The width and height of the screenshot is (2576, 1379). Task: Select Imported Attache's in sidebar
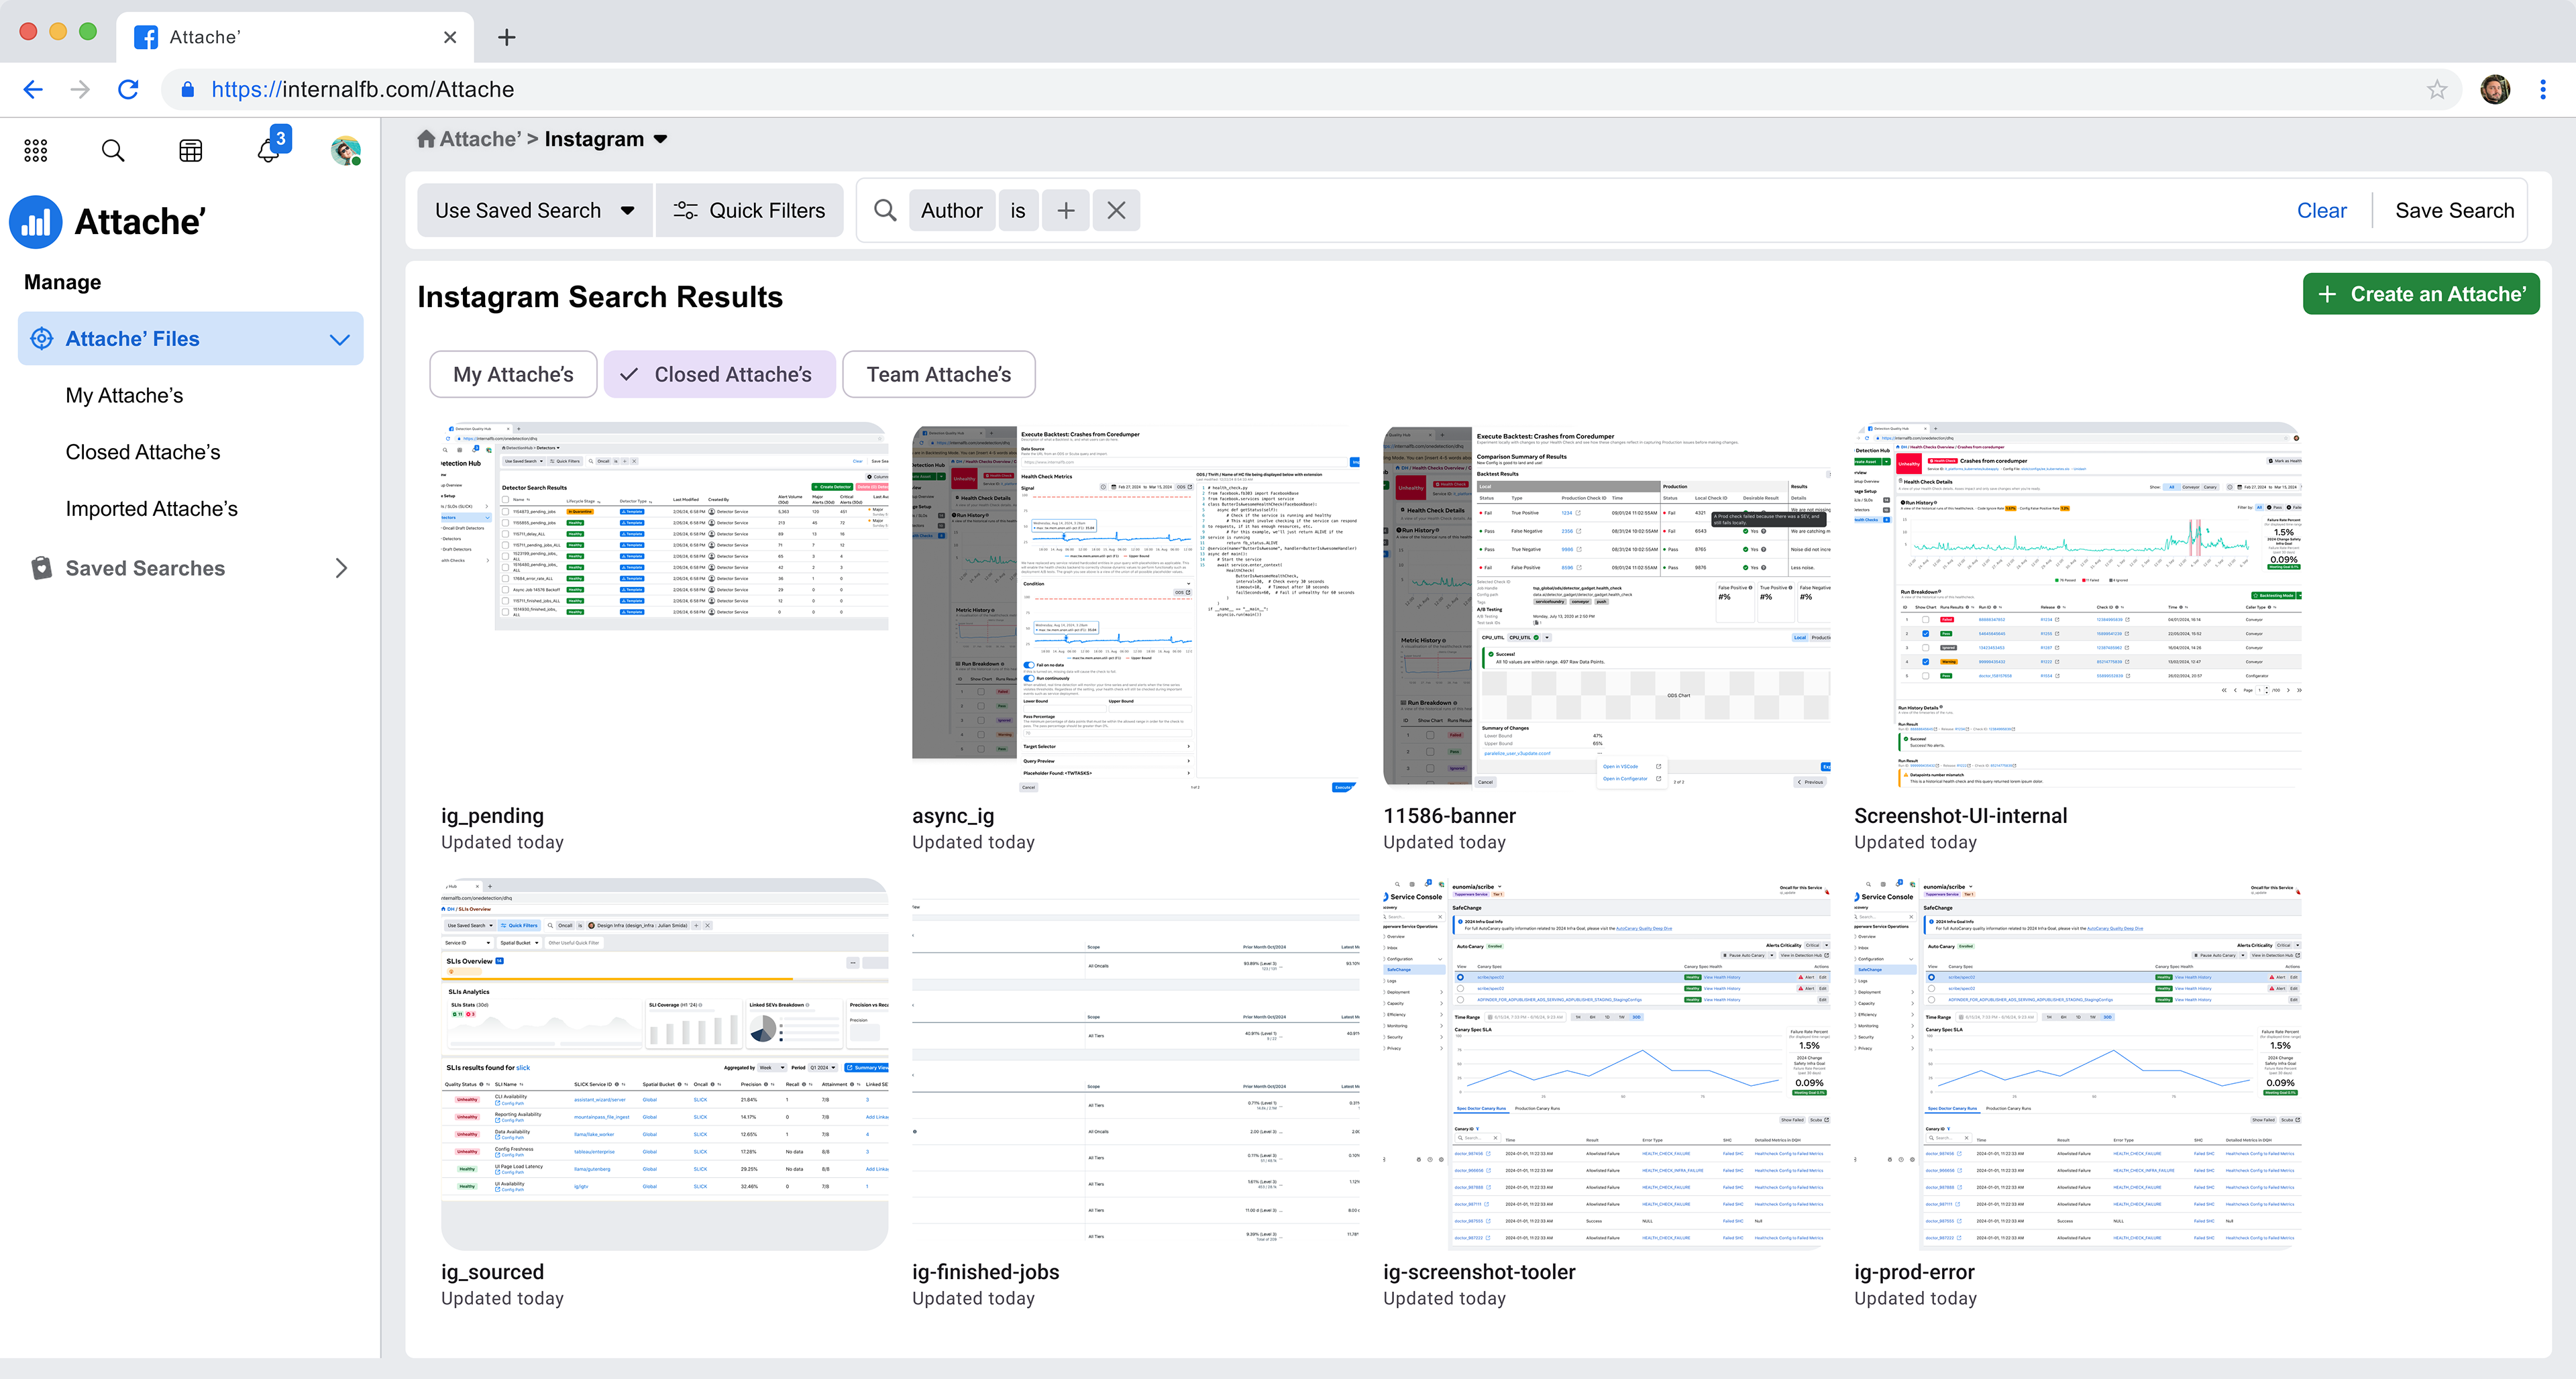pyautogui.click(x=152, y=509)
